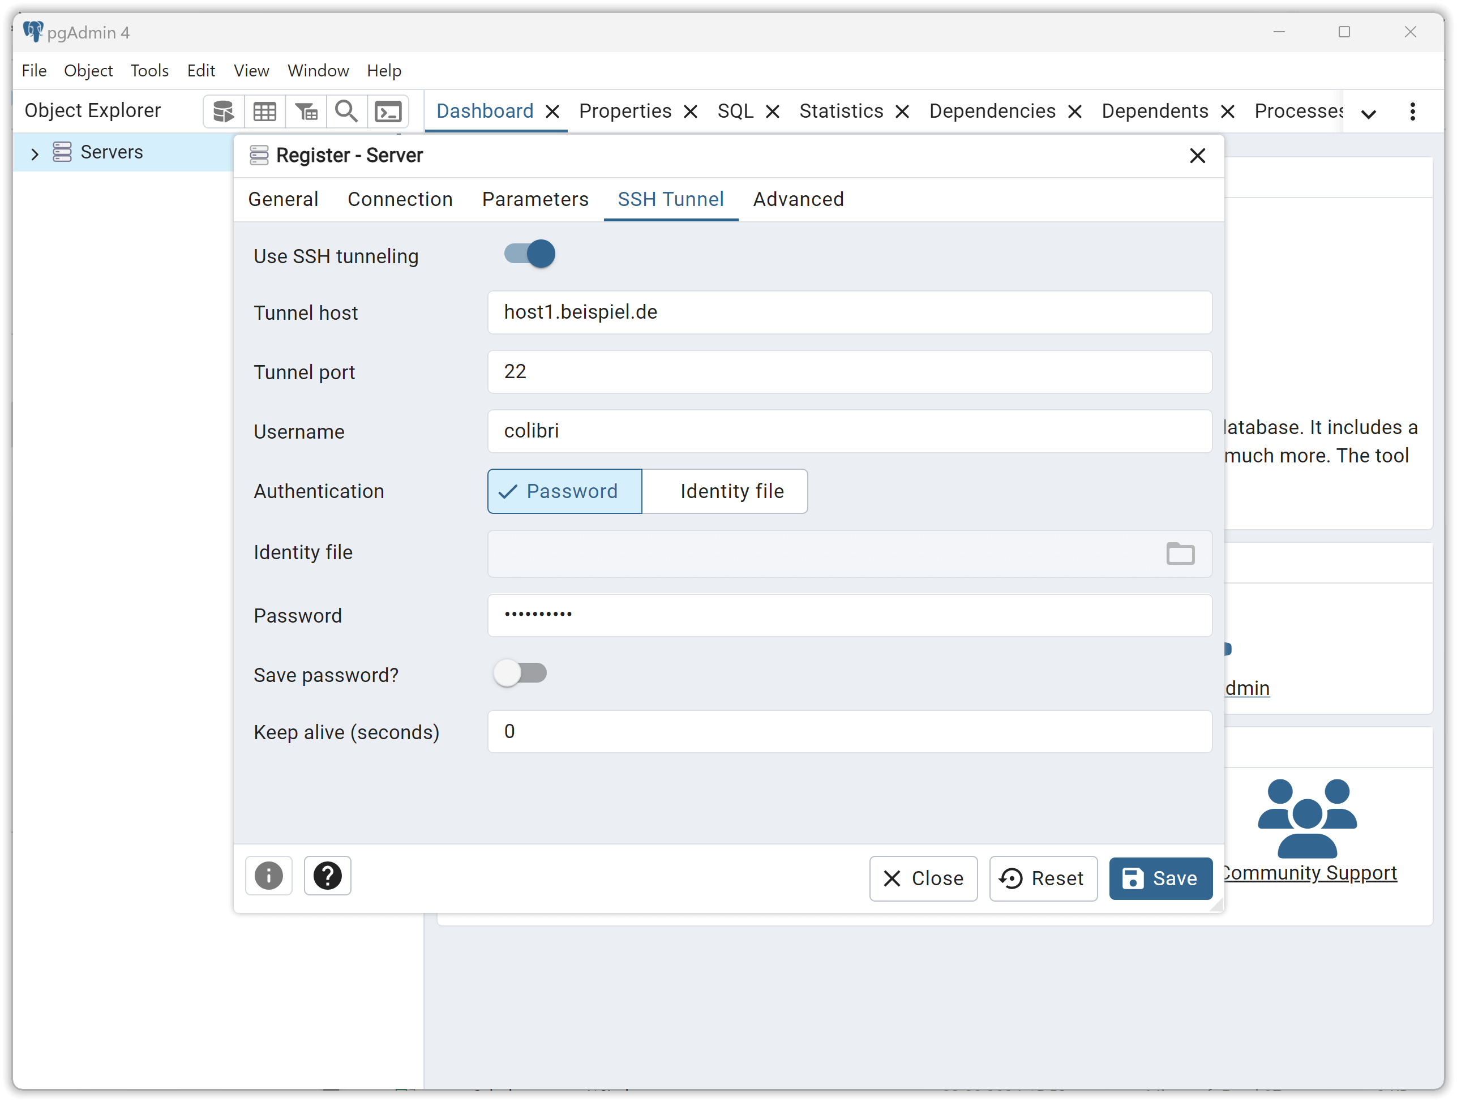Disable the Use SSH tunneling switch
This screenshot has width=1457, height=1102.
pyautogui.click(x=529, y=254)
